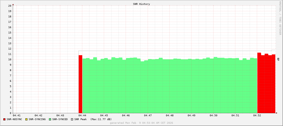The height and width of the screenshot is (126, 283).
Task: Click the gray SNR Peak legend swatch
Action: click(72, 119)
